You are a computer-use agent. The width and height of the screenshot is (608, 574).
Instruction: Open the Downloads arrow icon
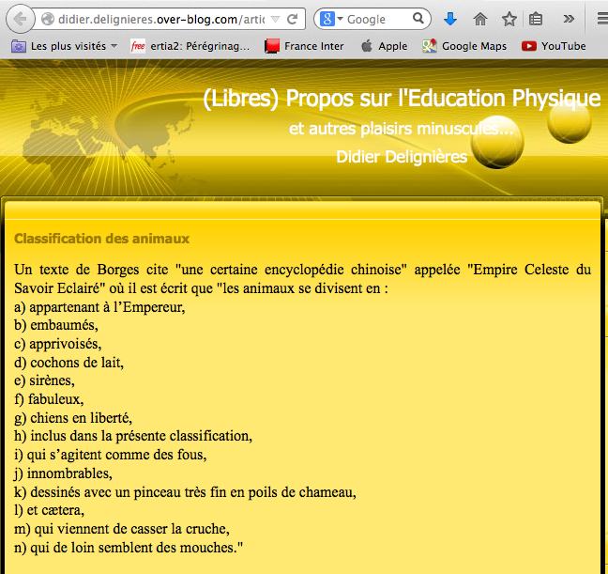(x=450, y=19)
